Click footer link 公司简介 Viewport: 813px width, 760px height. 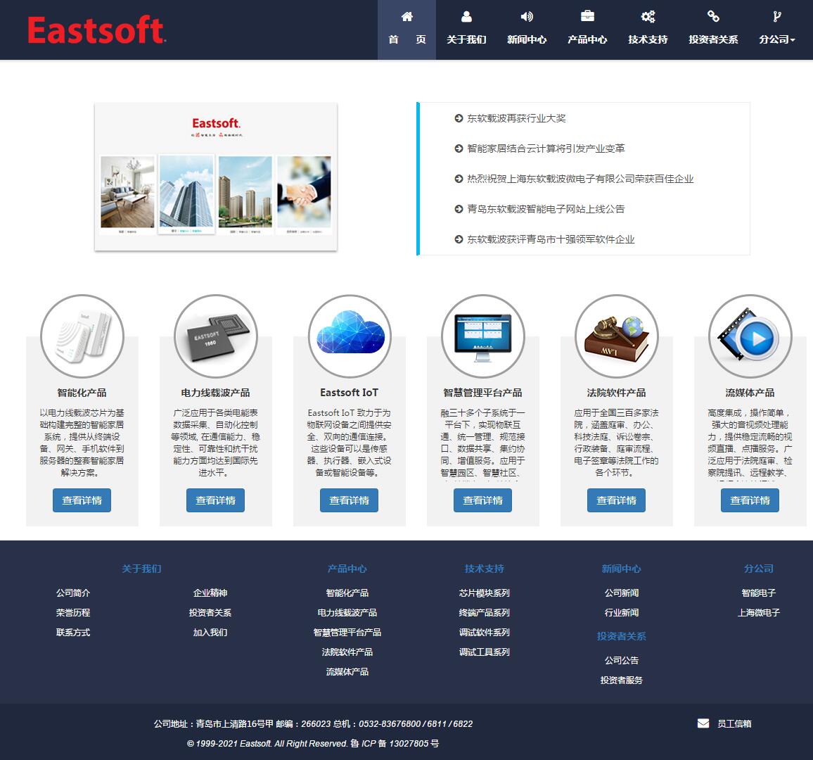(x=73, y=593)
